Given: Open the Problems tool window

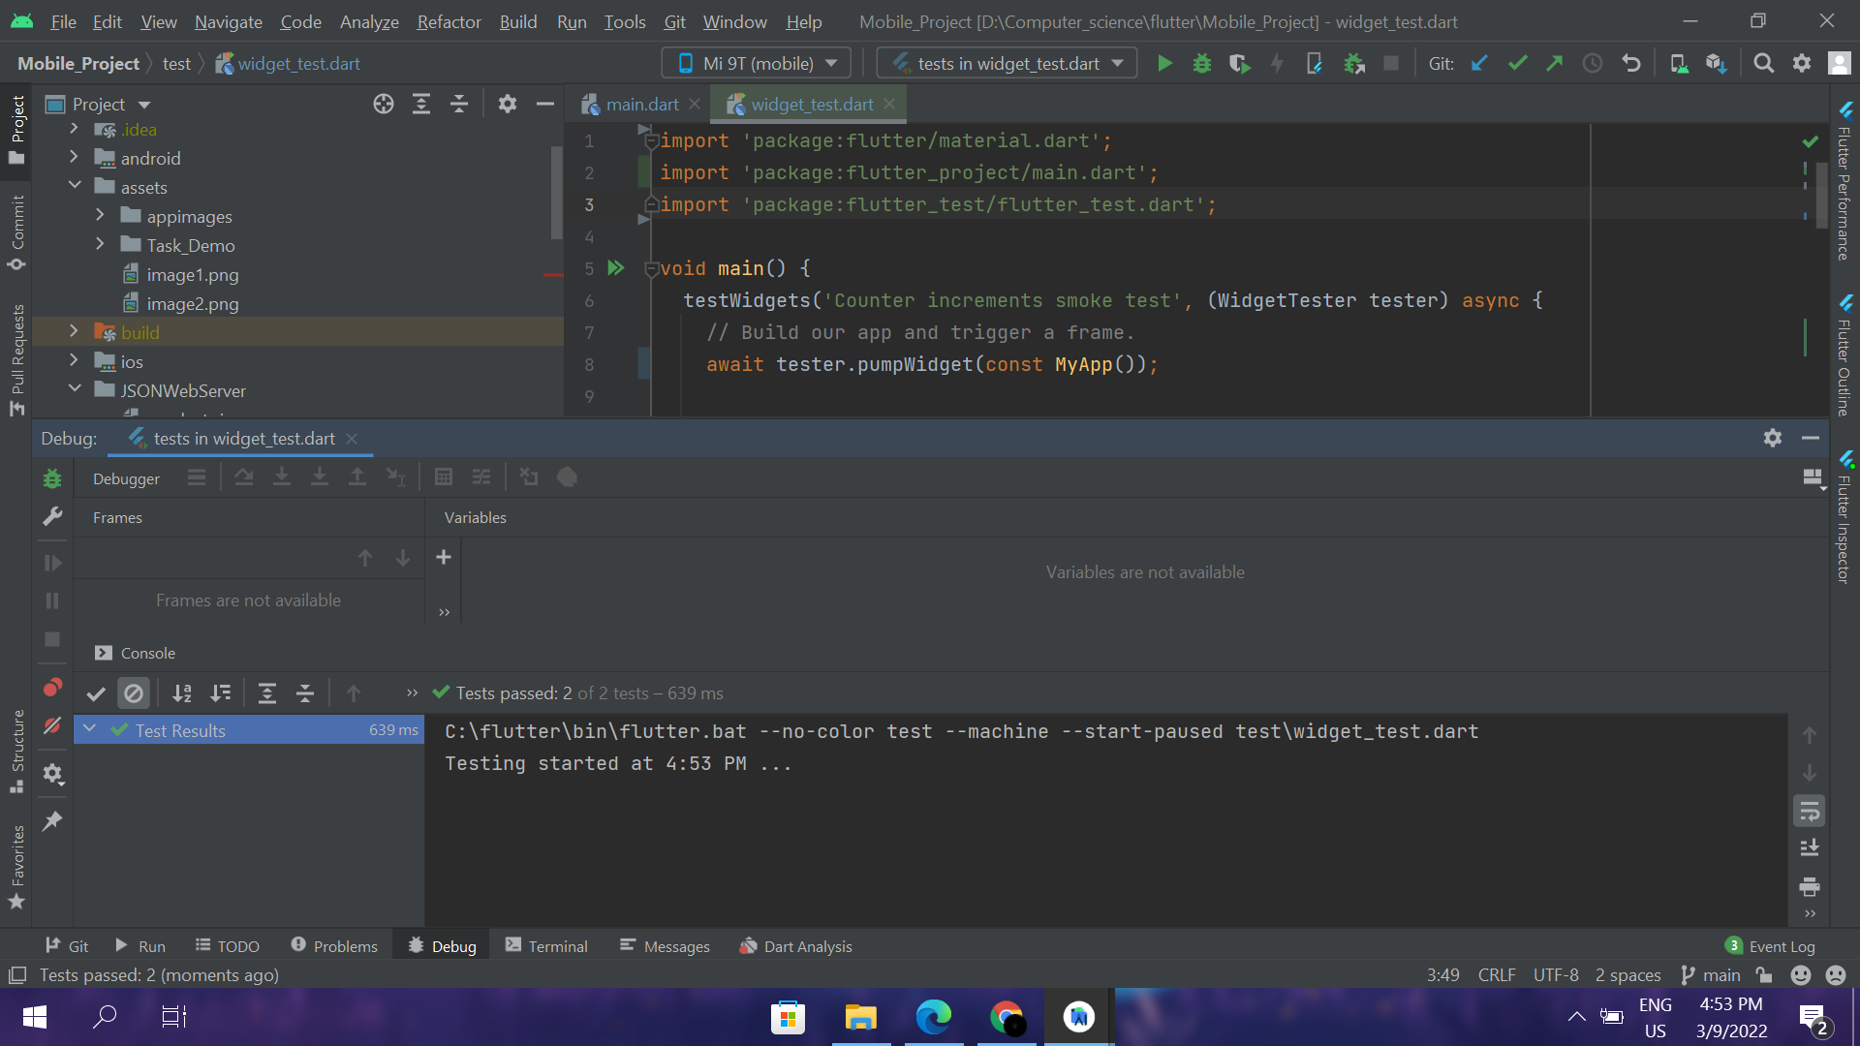Looking at the screenshot, I should point(334,946).
